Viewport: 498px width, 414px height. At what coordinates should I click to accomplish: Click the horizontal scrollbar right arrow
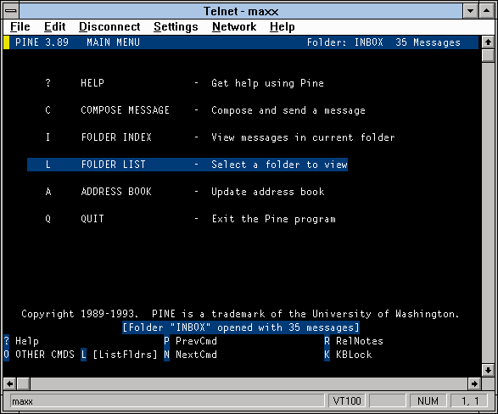point(474,383)
